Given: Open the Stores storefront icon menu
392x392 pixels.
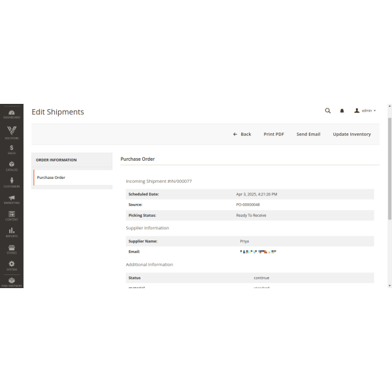Looking at the screenshot, I should coord(12,248).
